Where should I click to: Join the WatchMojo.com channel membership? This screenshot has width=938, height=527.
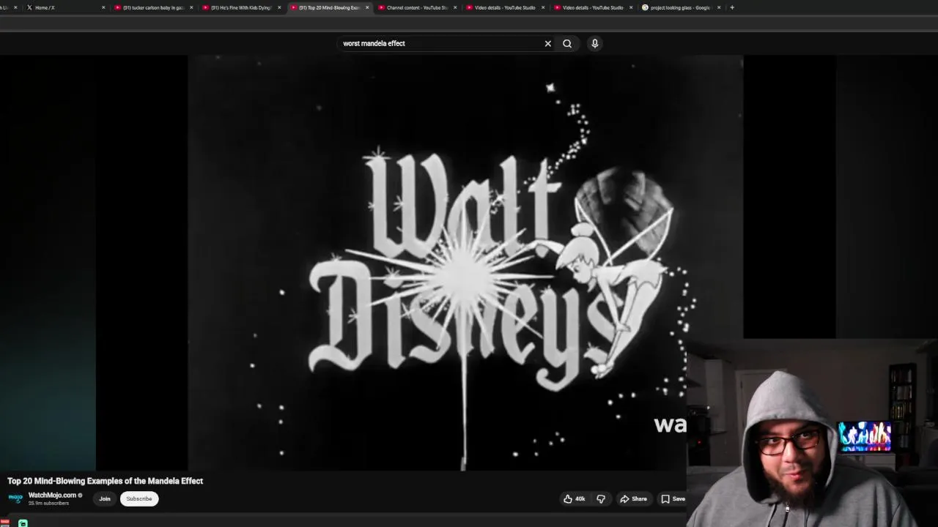105,498
